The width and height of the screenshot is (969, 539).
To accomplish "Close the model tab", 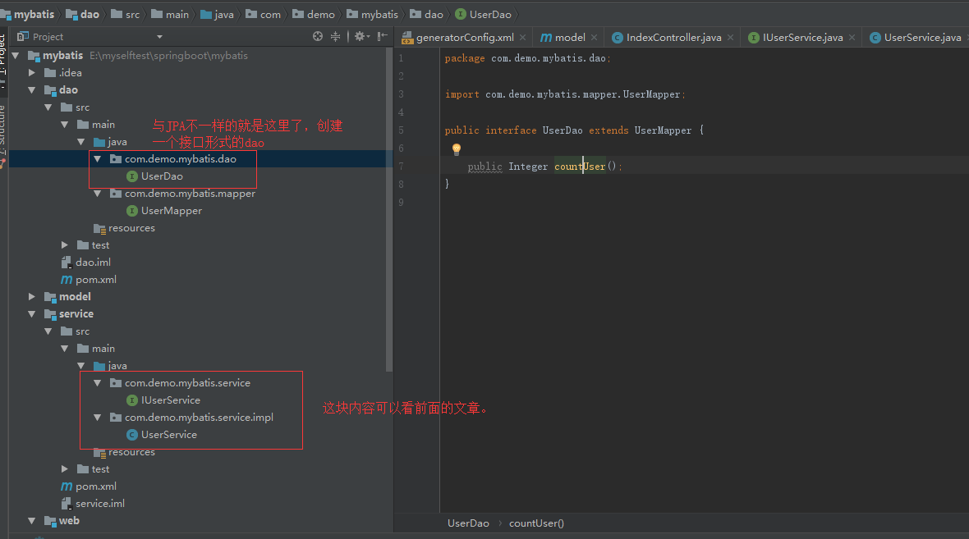I will (x=594, y=38).
